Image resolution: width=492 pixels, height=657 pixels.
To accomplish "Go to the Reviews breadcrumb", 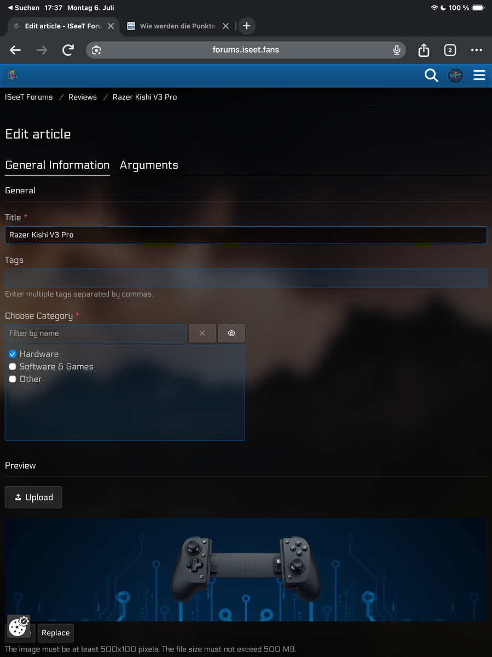I will pyautogui.click(x=83, y=97).
